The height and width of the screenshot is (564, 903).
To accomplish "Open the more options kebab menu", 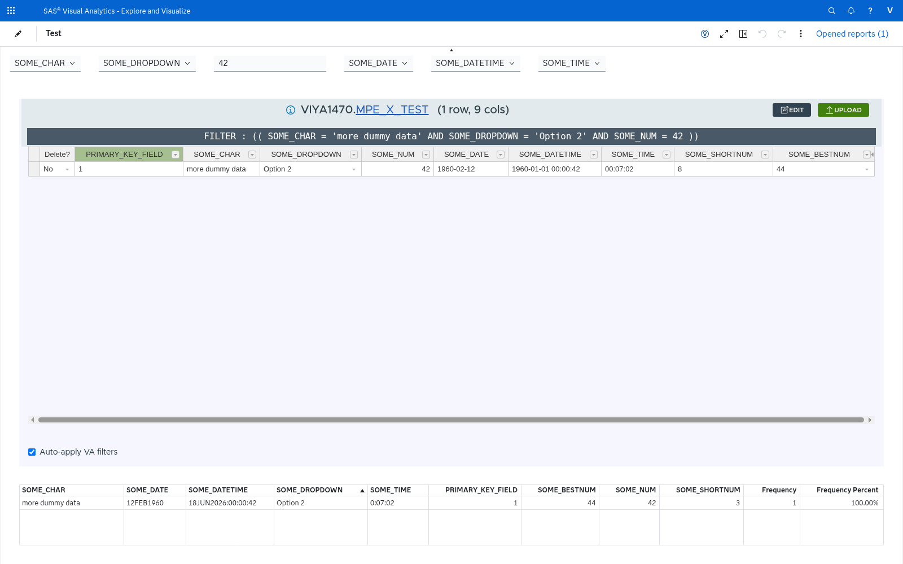I will click(800, 34).
